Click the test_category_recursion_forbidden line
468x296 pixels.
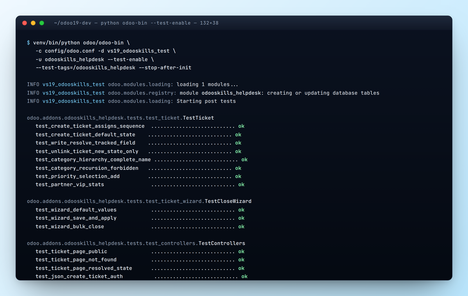(87, 168)
